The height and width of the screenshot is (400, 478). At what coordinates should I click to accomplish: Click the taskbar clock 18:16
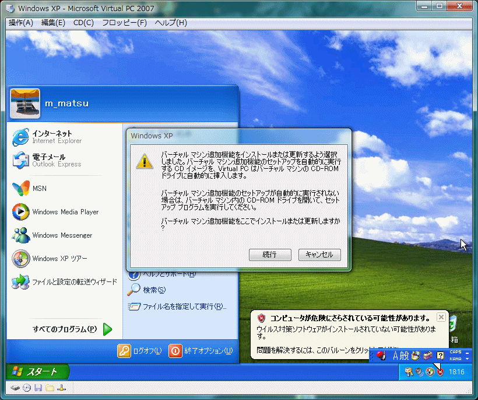tap(456, 372)
